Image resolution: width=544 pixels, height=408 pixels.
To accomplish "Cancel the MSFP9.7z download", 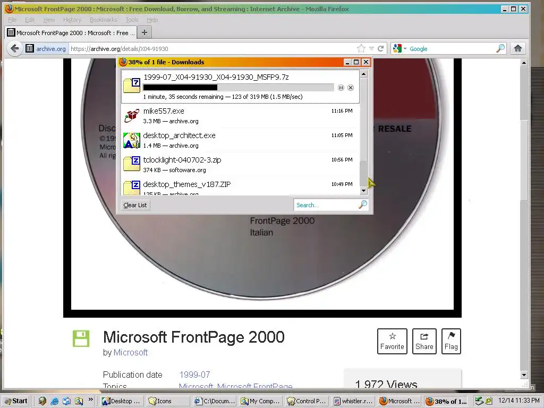I will click(351, 88).
